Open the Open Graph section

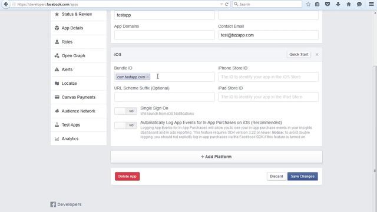(78, 55)
